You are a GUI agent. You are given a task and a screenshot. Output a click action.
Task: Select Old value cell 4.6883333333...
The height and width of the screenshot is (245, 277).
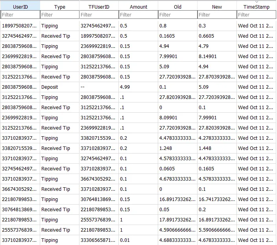(x=177, y=240)
